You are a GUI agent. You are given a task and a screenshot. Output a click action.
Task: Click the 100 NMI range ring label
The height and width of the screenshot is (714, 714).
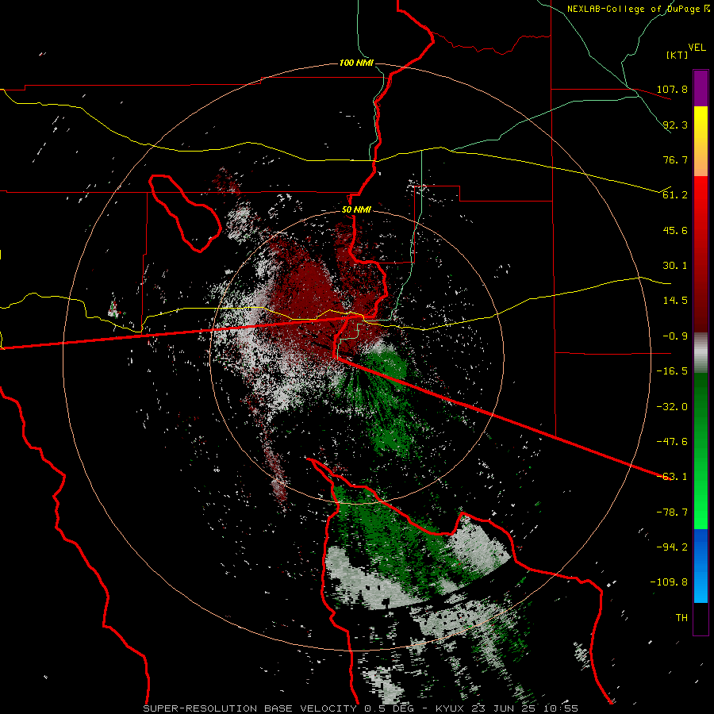[x=356, y=63]
